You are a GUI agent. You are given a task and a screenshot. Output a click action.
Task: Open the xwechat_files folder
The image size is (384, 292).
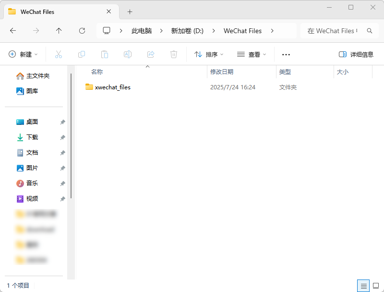point(114,87)
